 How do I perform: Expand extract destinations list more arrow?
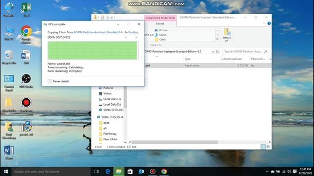pos(217,39)
